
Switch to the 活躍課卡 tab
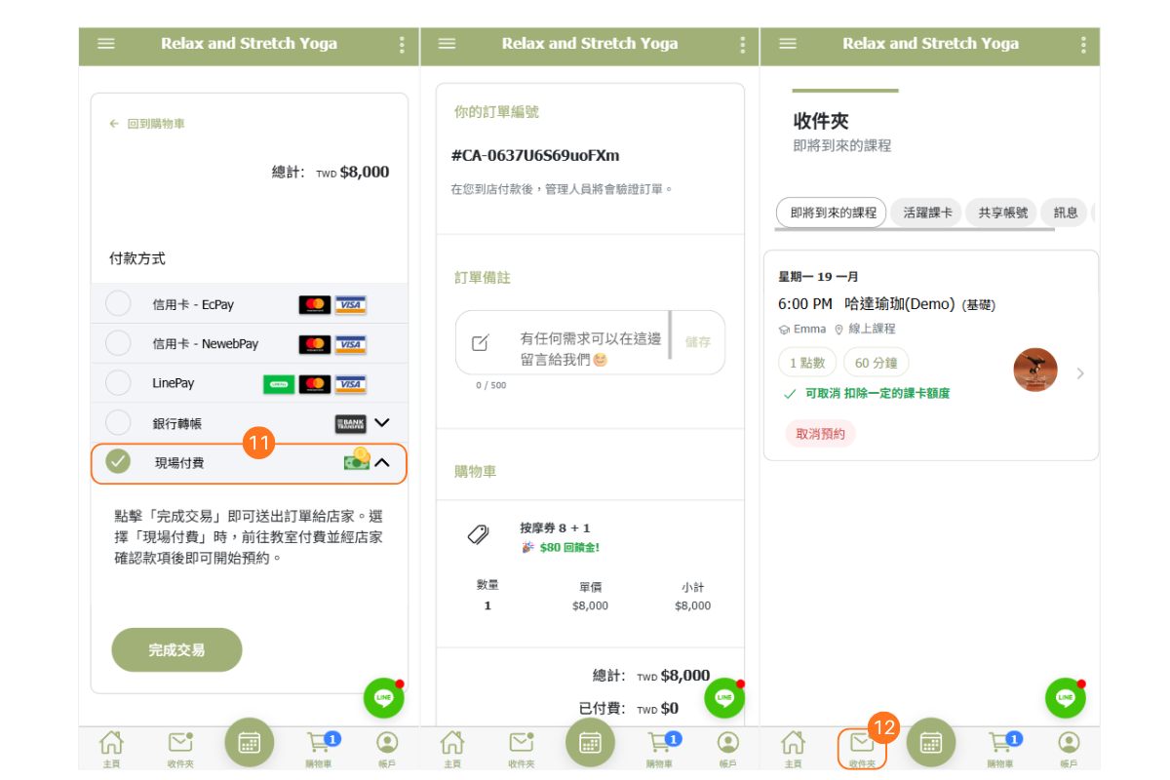(x=925, y=213)
